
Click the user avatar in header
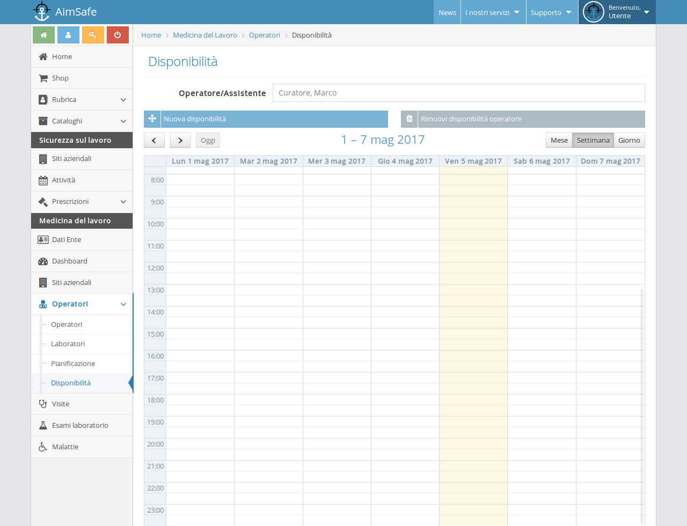point(593,12)
